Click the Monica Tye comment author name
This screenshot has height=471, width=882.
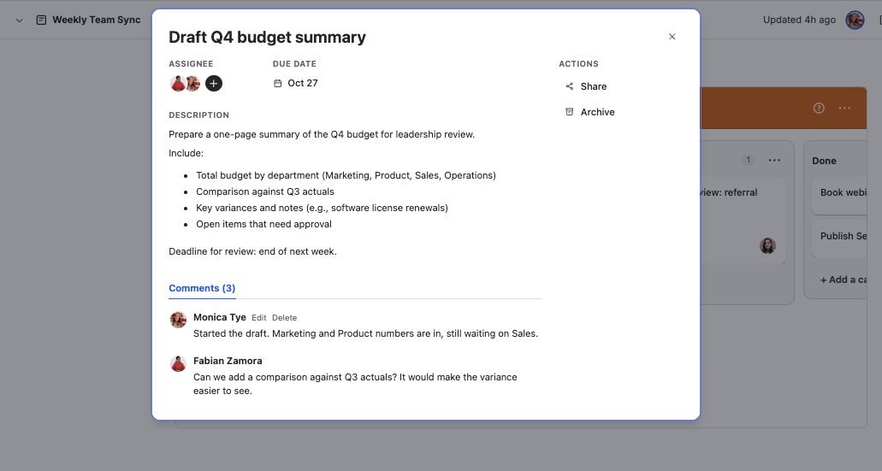219,317
